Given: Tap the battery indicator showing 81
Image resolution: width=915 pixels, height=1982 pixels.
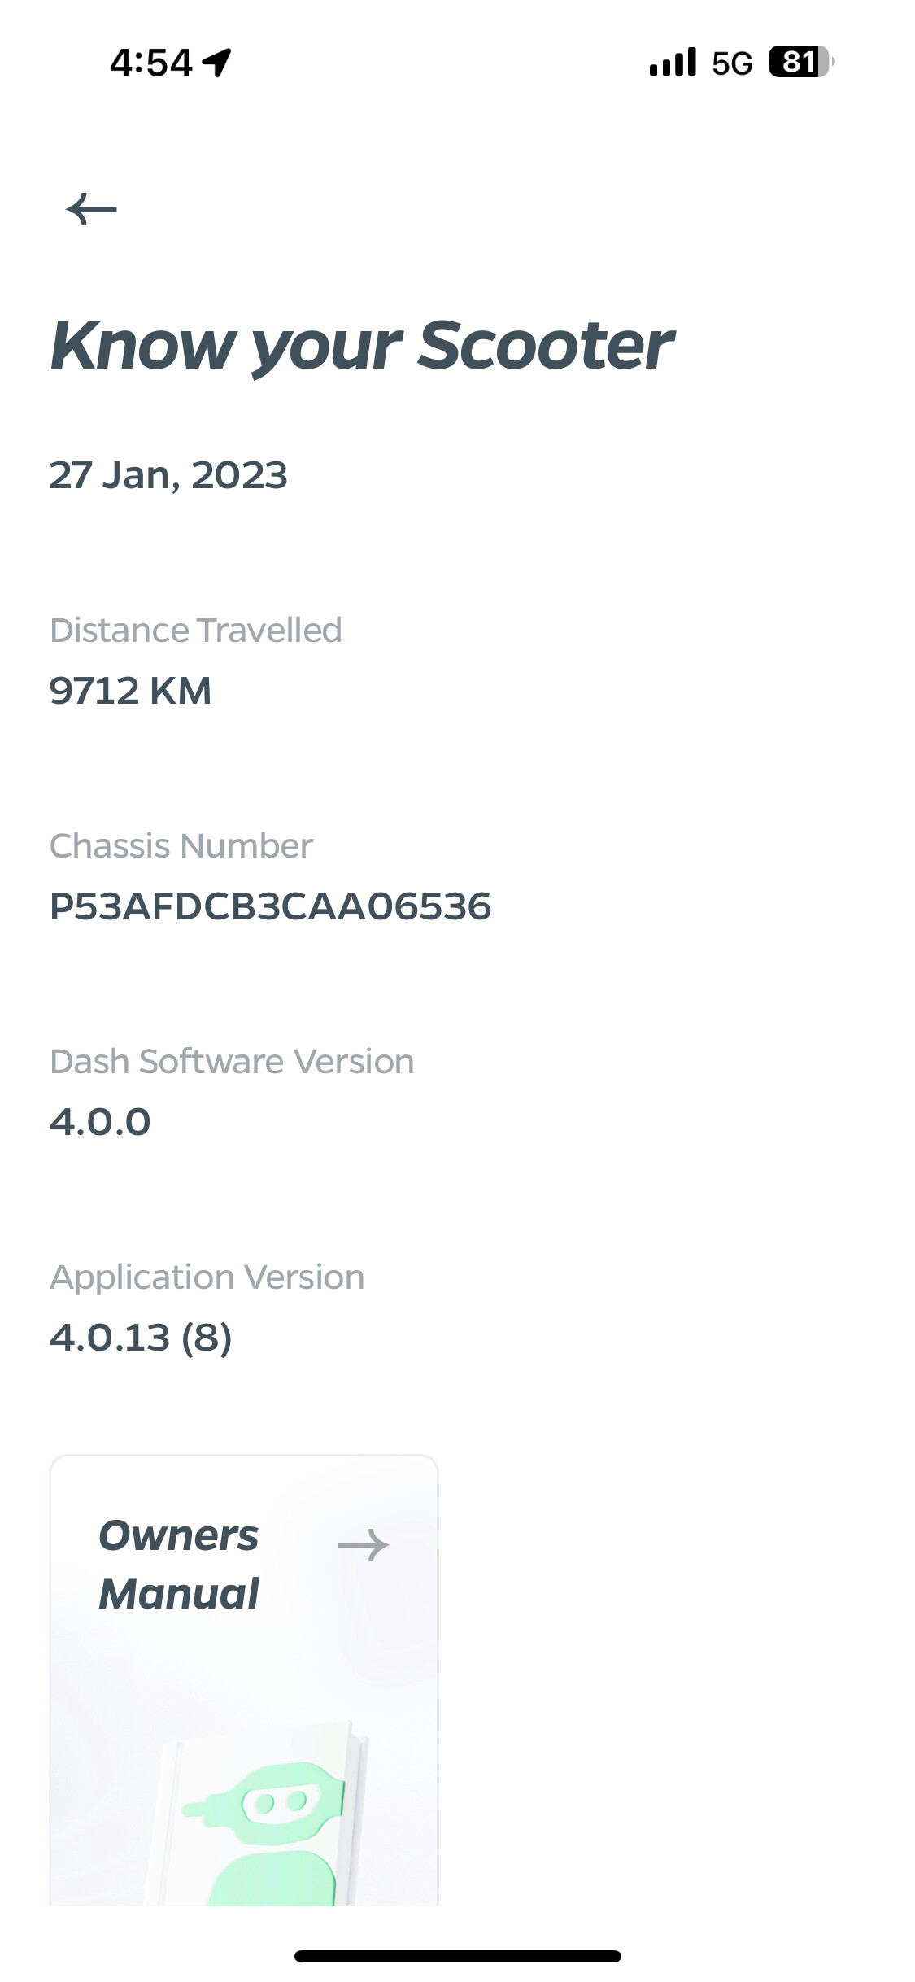Looking at the screenshot, I should [x=800, y=63].
